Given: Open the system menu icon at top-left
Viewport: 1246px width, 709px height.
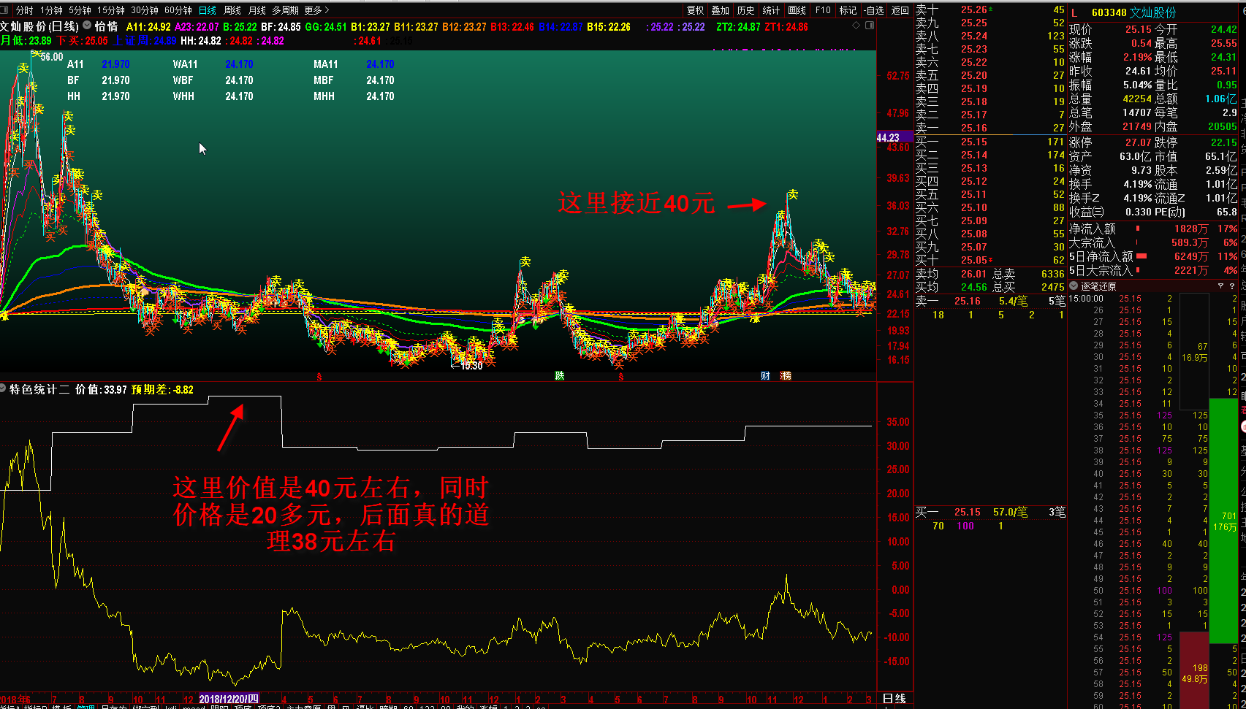Looking at the screenshot, I should pos(5,10).
